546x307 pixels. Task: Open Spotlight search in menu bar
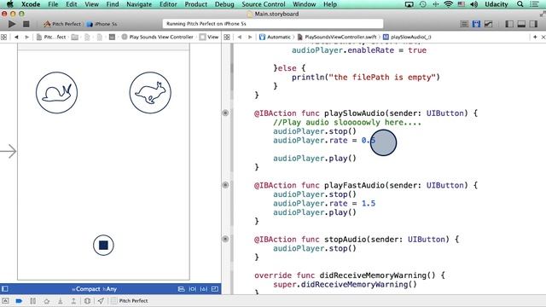point(520,4)
